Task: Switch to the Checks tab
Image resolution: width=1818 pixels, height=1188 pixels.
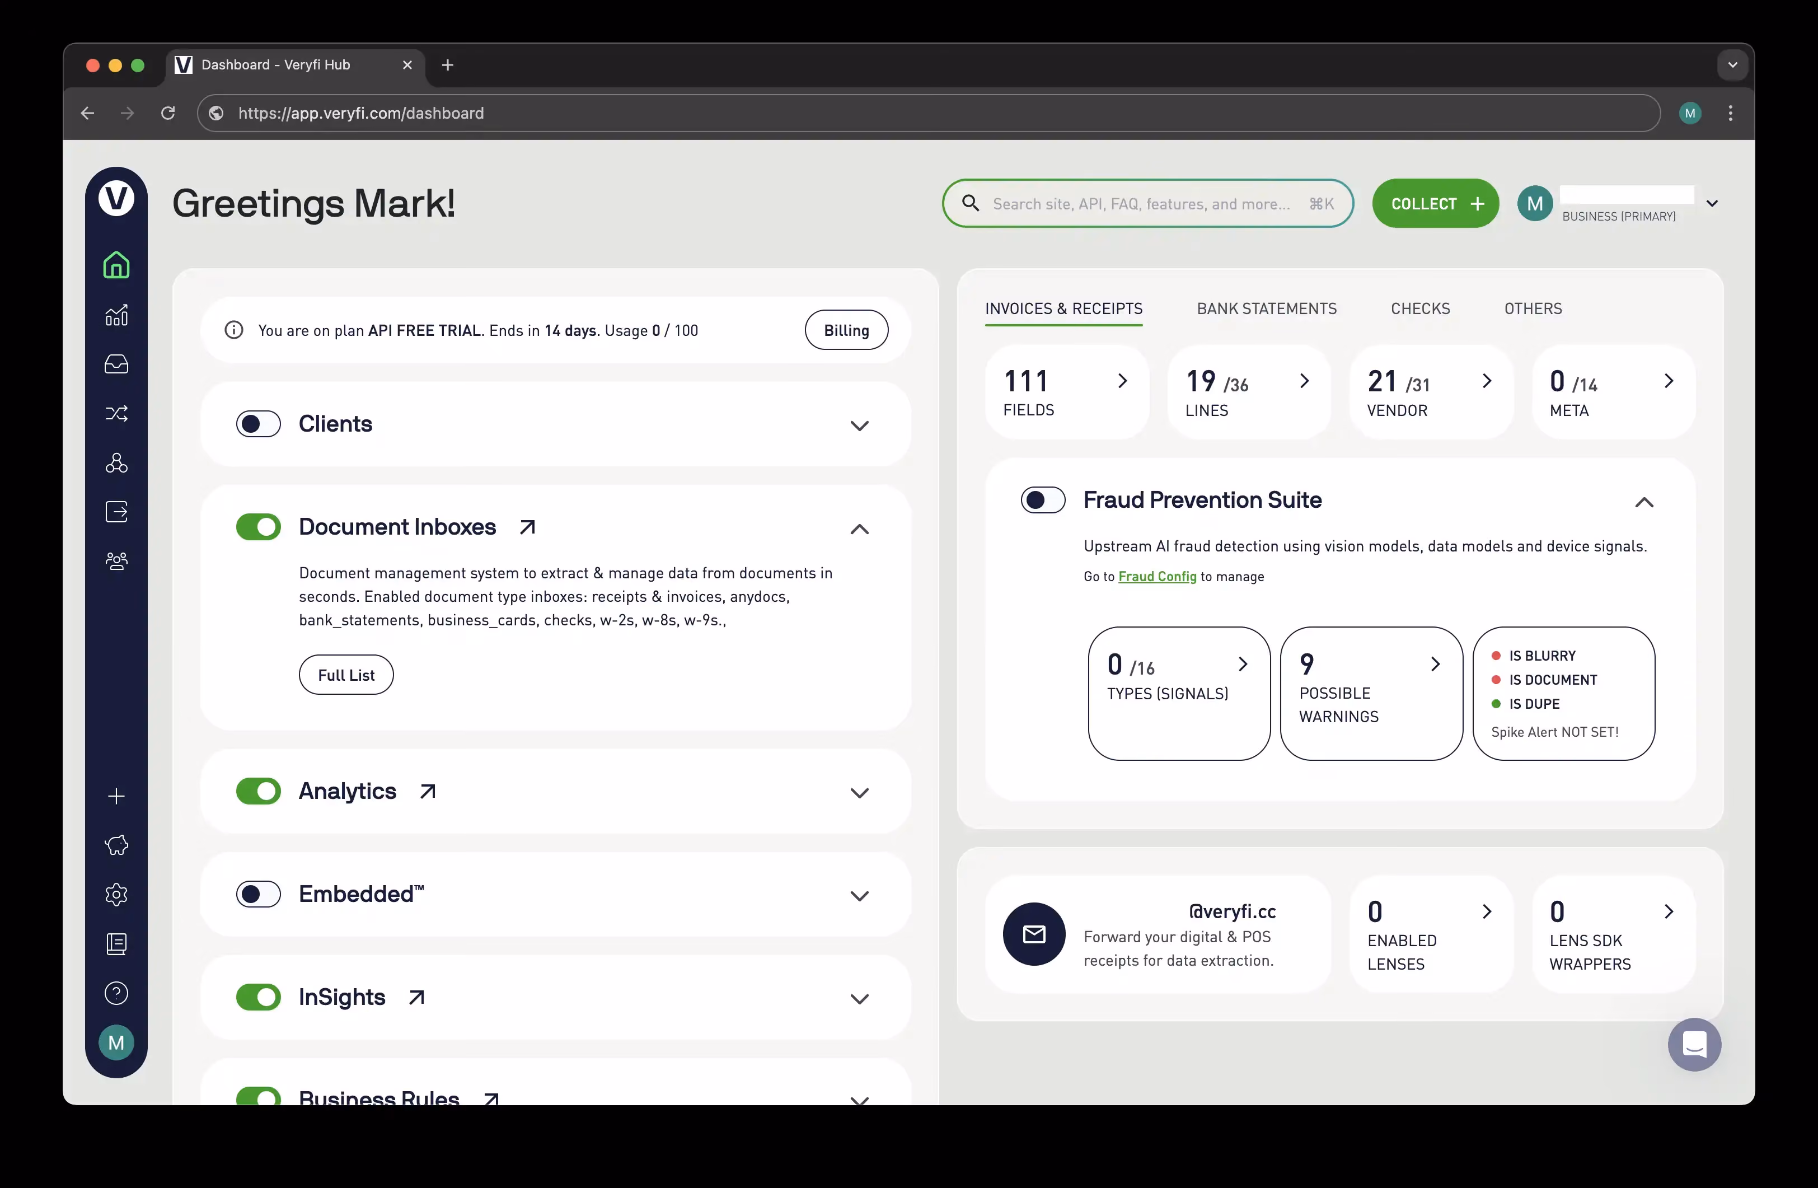Action: click(1420, 308)
